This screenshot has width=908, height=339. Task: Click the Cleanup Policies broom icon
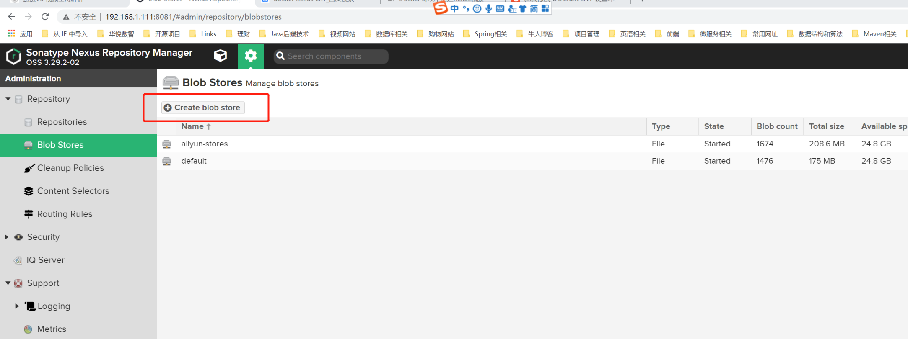coord(29,168)
